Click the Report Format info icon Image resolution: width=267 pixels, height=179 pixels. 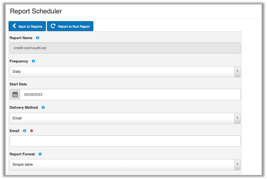[40, 154]
